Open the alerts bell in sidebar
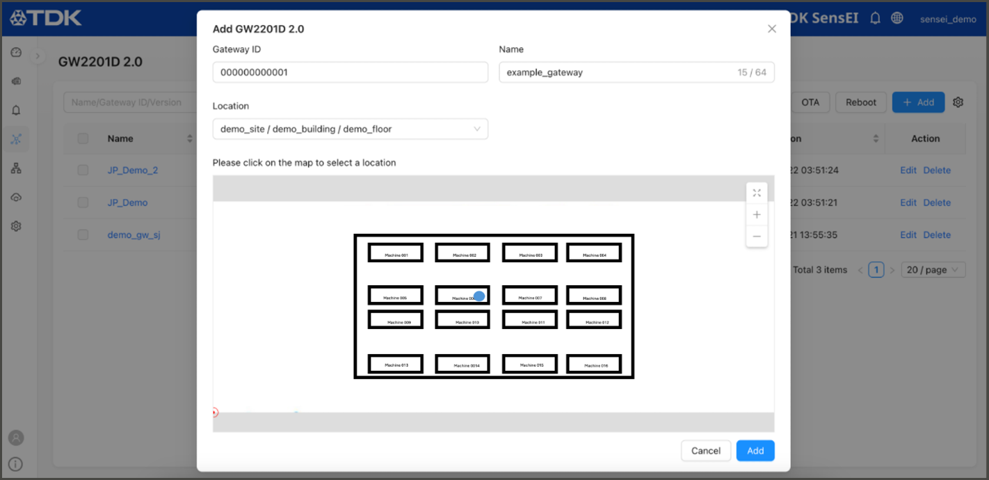Viewport: 989px width, 480px height. click(x=17, y=110)
